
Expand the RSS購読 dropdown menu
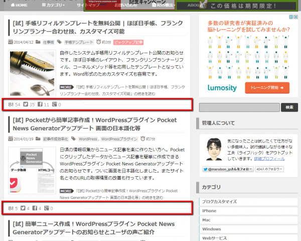(x=164, y=5)
